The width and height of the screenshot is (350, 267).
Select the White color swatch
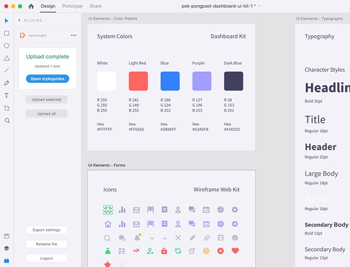point(106,81)
